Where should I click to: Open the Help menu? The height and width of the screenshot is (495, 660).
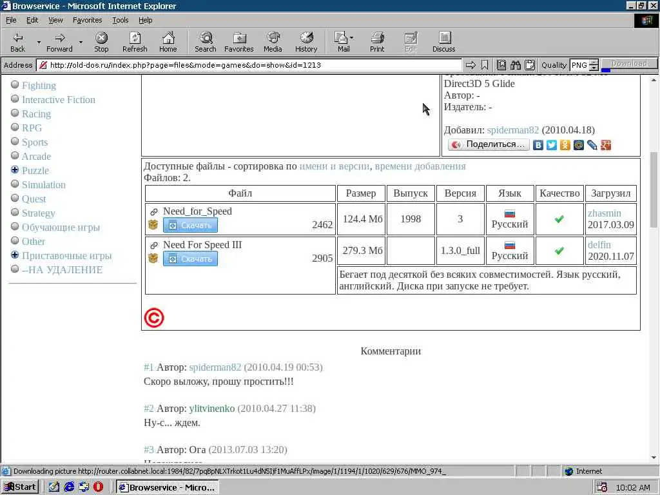click(x=145, y=20)
